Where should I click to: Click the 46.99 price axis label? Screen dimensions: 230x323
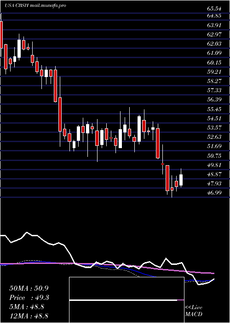tap(214, 193)
